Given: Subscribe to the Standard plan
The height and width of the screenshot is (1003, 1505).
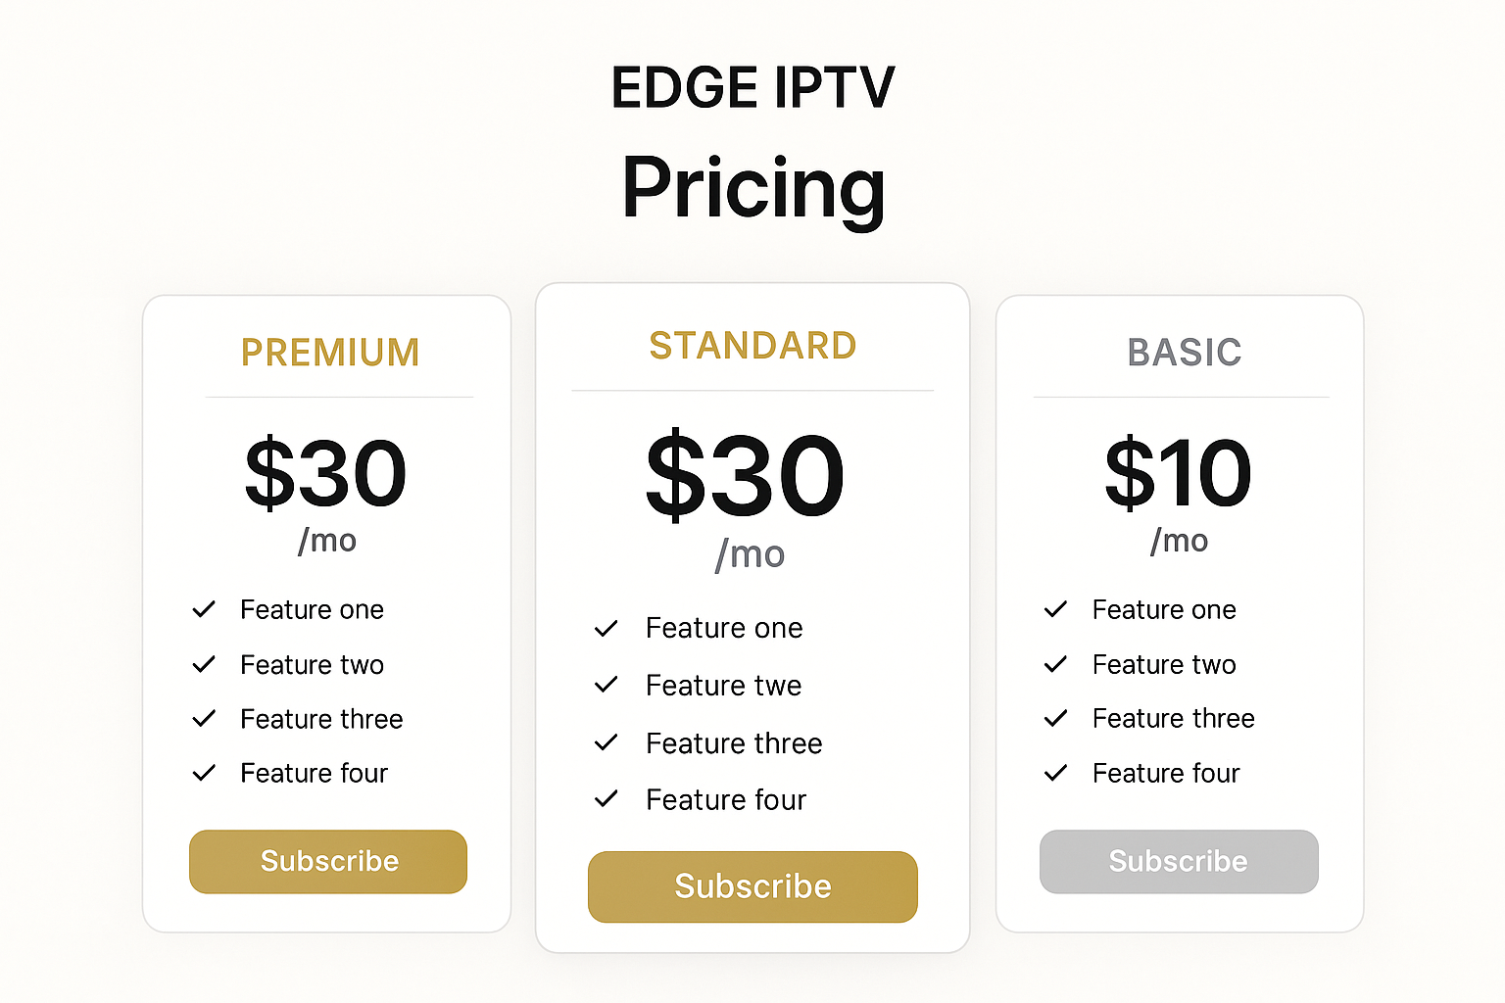Looking at the screenshot, I should click(x=752, y=886).
